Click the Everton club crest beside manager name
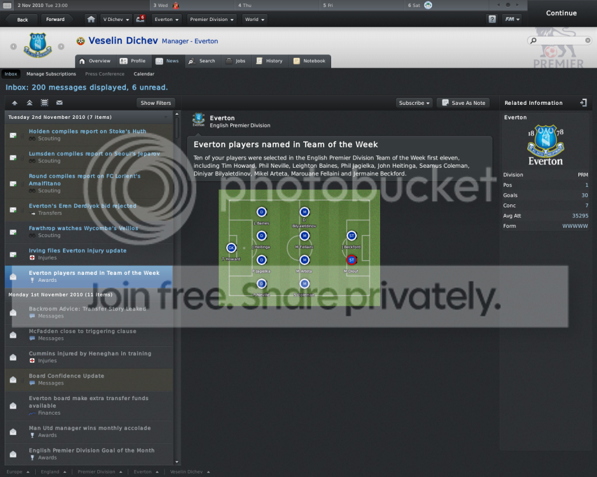597x477 pixels. (x=37, y=45)
